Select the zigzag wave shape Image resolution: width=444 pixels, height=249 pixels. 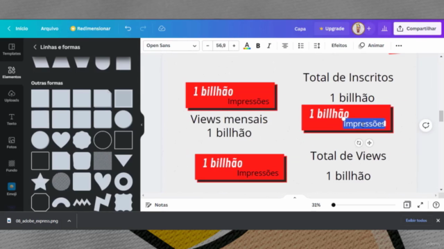point(82,203)
